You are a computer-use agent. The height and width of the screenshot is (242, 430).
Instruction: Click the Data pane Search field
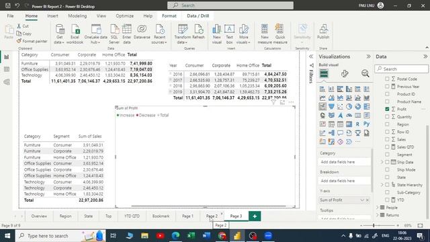click(402, 69)
